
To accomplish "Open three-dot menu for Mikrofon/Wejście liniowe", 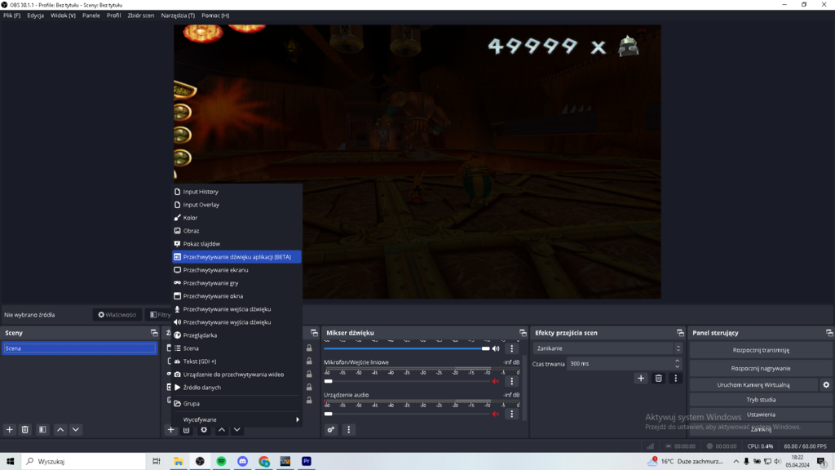I will [x=512, y=381].
